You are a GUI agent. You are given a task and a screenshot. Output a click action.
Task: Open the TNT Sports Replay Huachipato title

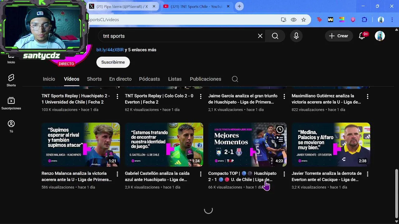76,99
